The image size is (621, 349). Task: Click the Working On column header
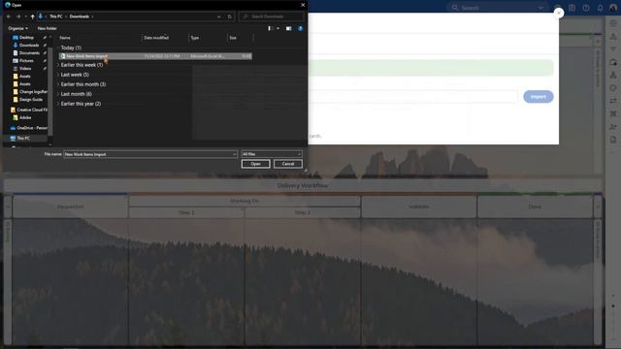(x=245, y=201)
